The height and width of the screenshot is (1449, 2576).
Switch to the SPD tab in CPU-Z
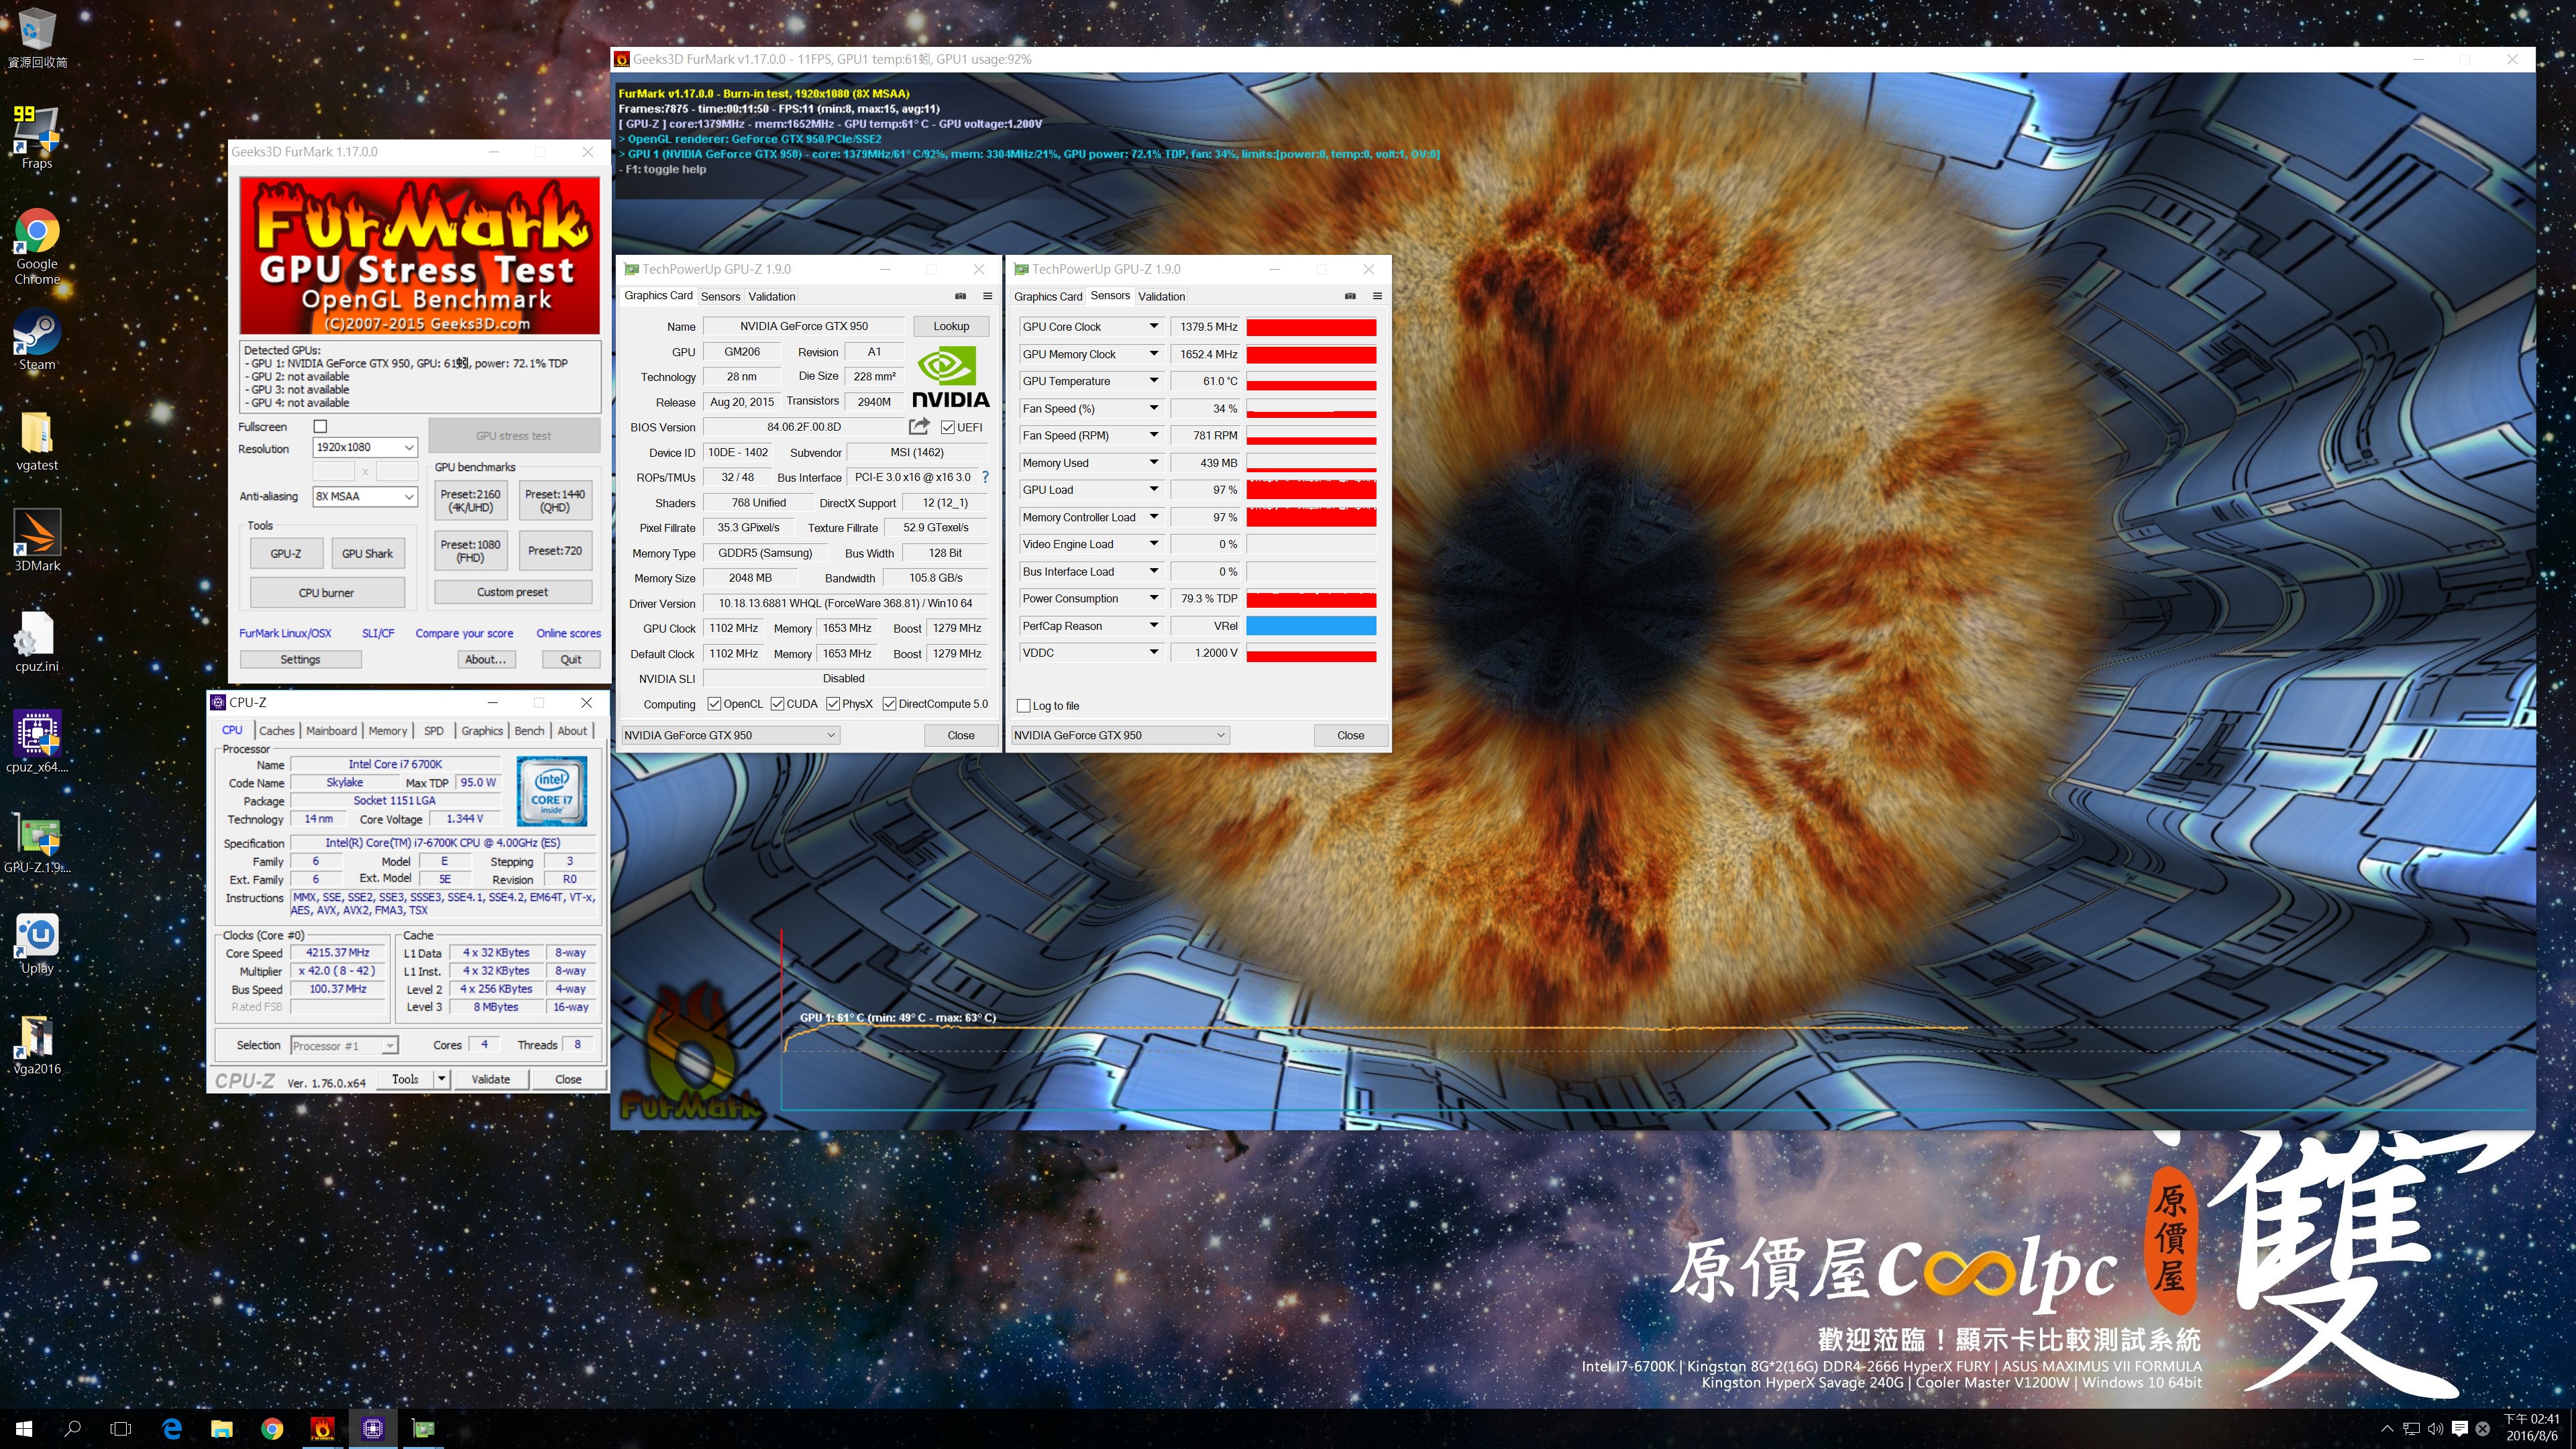pyautogui.click(x=434, y=731)
